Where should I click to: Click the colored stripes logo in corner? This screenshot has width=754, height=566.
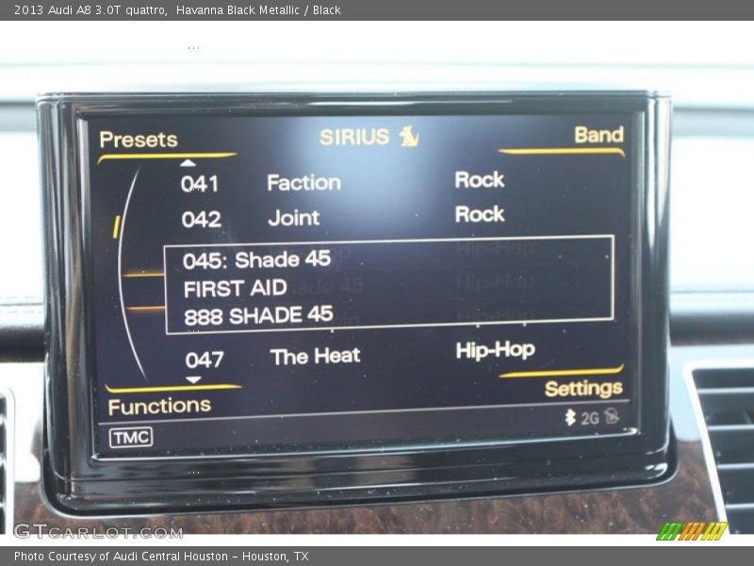tap(692, 531)
